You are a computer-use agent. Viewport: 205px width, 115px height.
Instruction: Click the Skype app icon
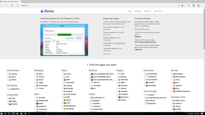click(37, 80)
